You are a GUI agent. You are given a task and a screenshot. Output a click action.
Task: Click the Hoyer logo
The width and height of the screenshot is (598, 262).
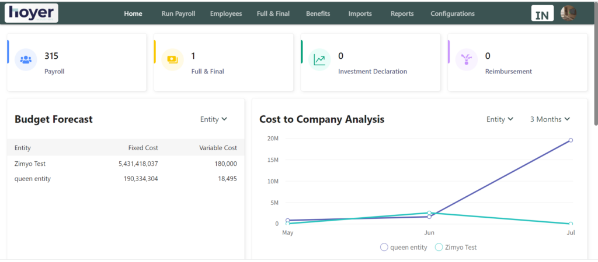tap(32, 13)
